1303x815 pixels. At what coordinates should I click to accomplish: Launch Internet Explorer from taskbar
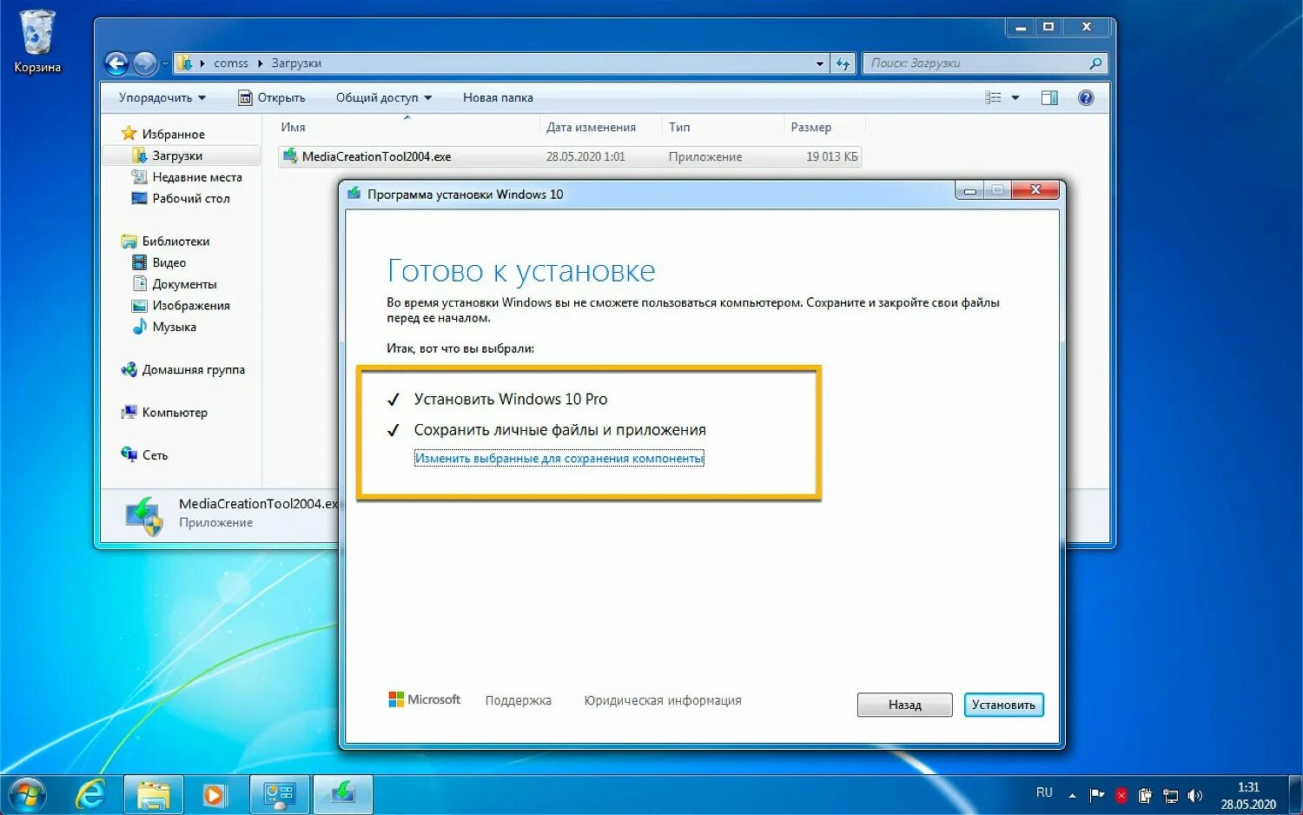click(x=90, y=794)
